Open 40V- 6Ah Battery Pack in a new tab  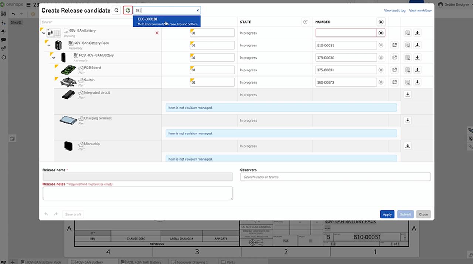coord(394,45)
